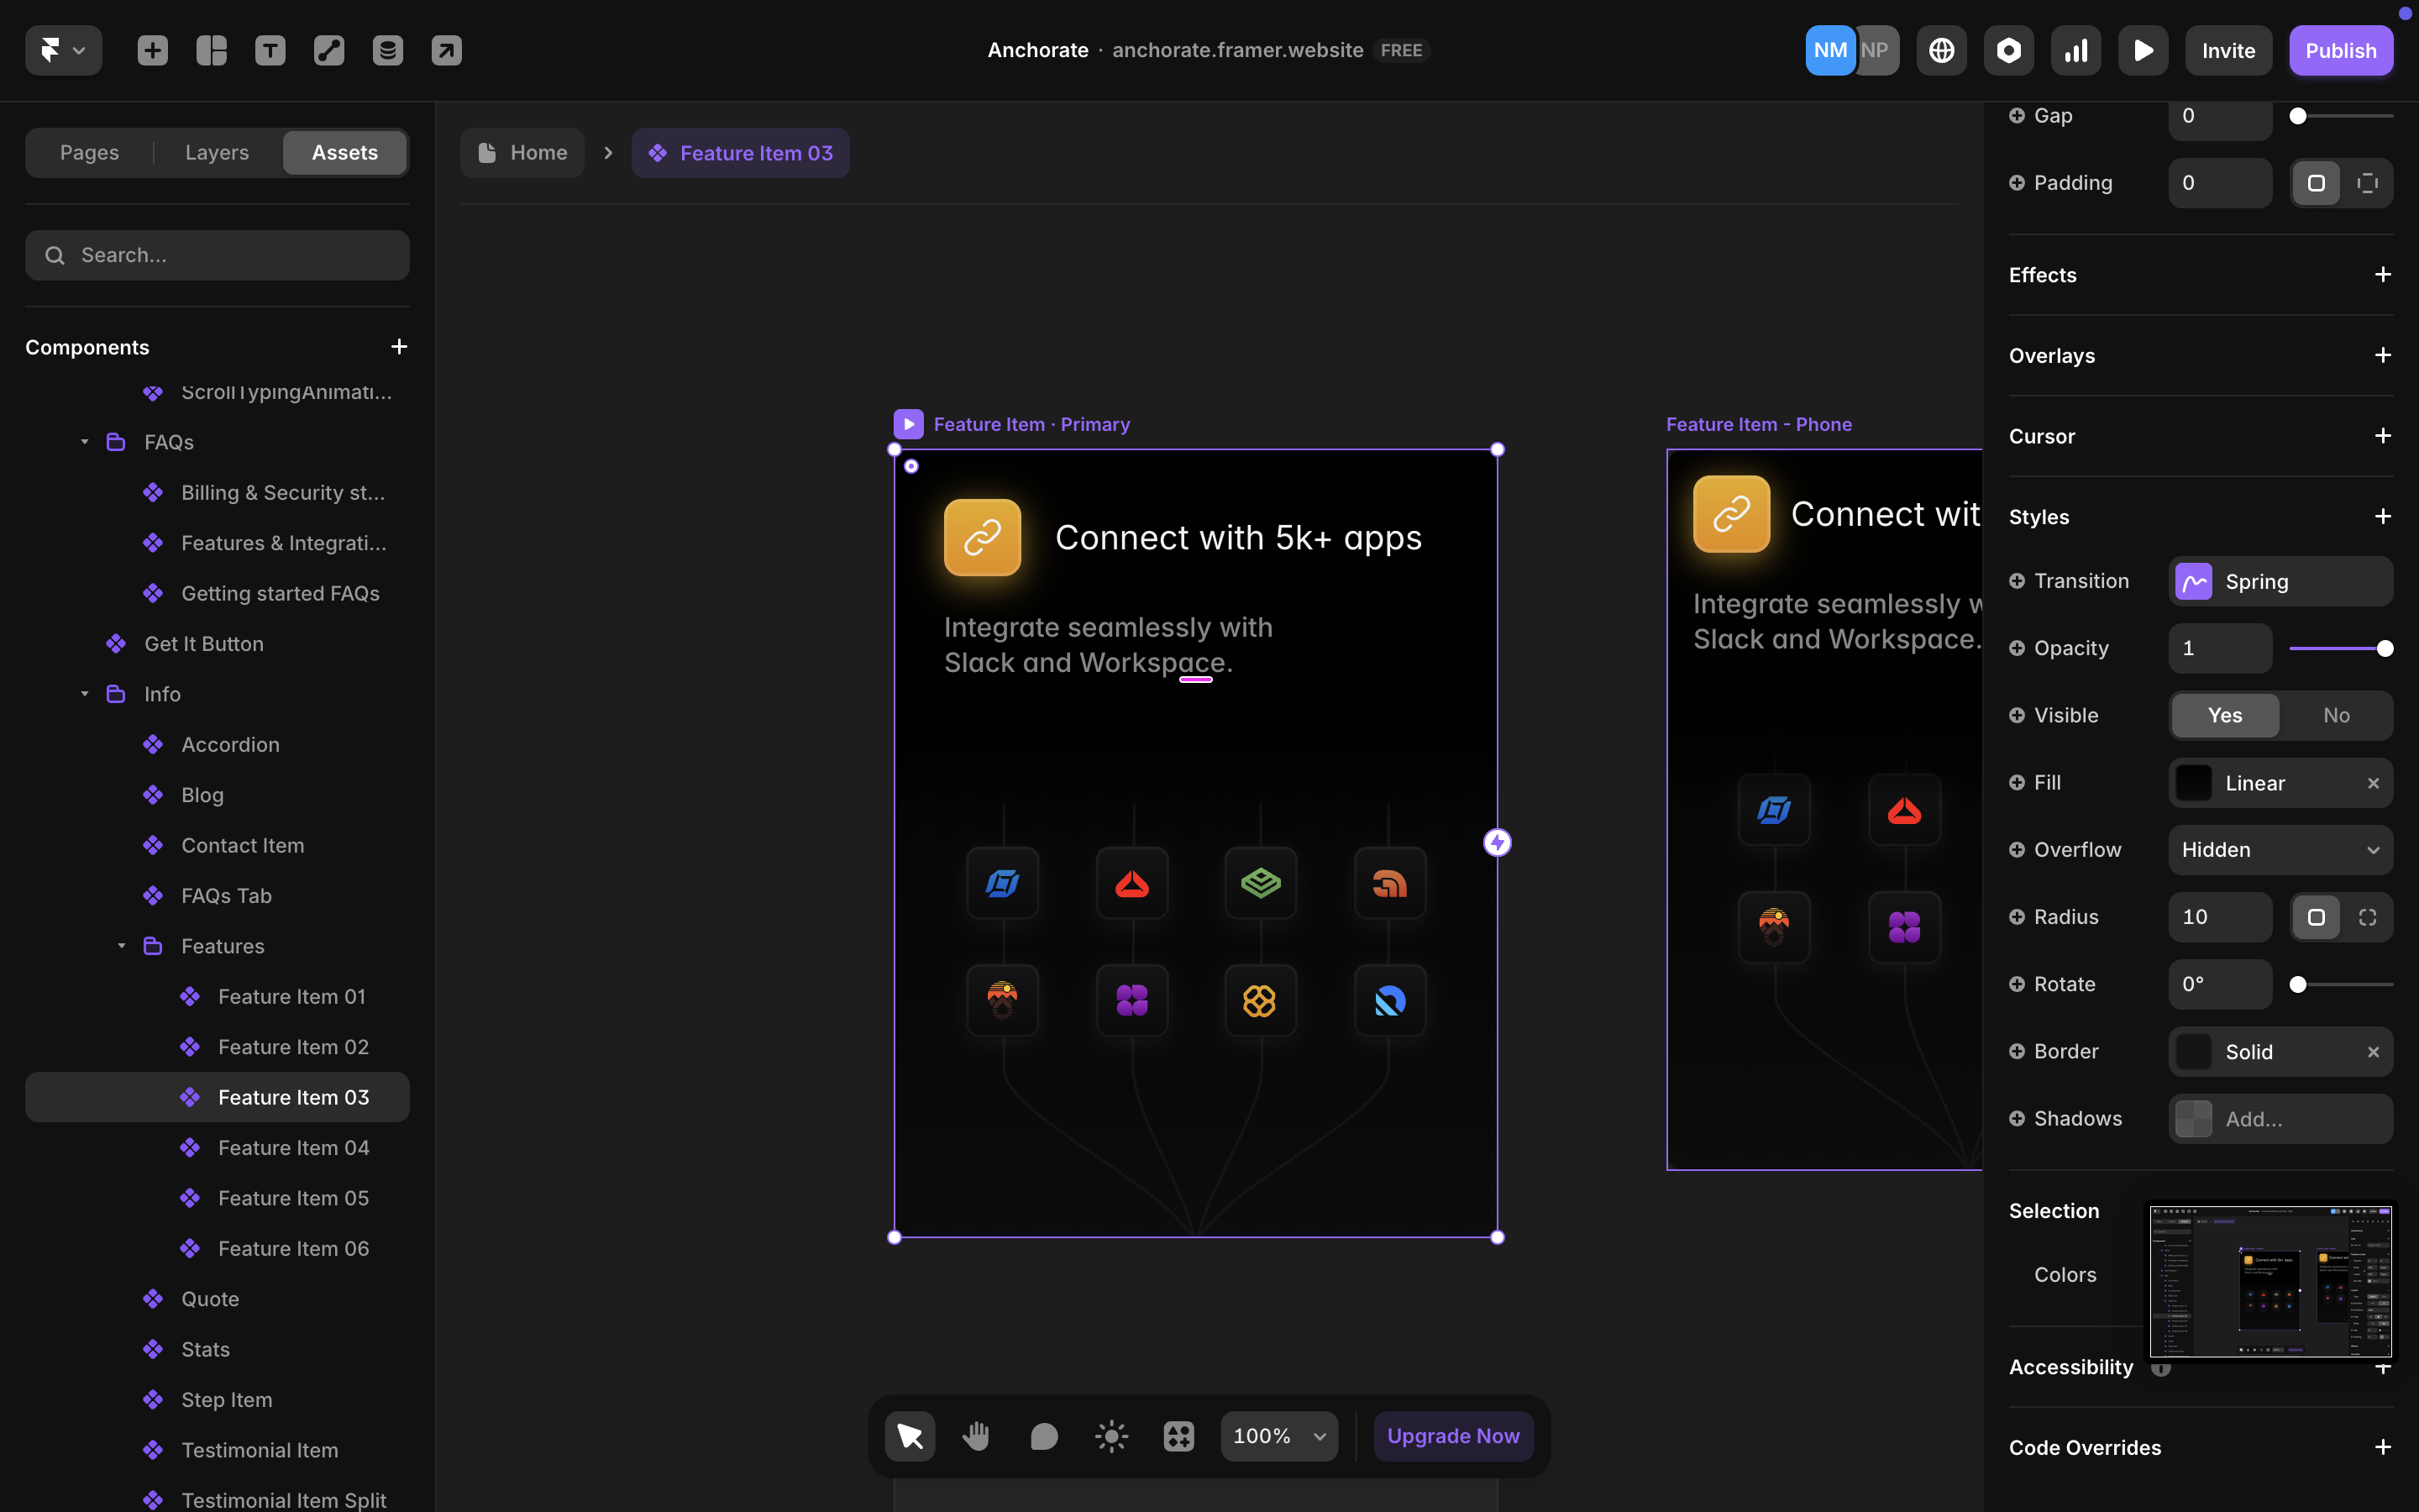Click the Preview play button
Image resolution: width=2419 pixels, height=1512 pixels.
[2142, 50]
